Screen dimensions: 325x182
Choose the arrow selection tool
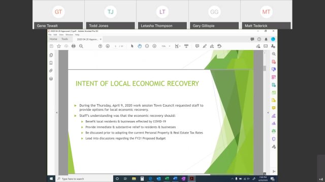132,46
